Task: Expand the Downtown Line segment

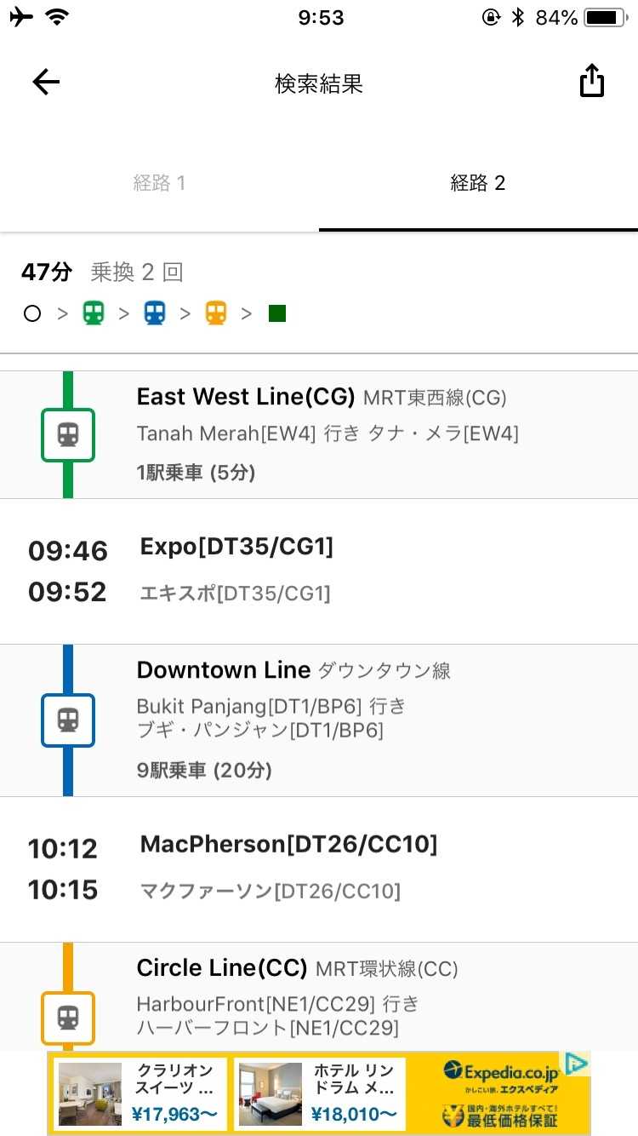Action: click(x=340, y=720)
